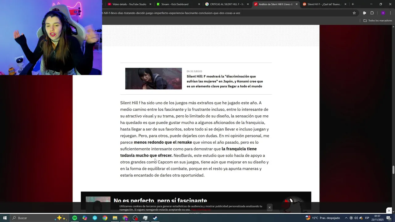Image resolution: width=395 pixels, height=222 pixels.
Task: Open Steam from the taskbar
Action: (155, 218)
